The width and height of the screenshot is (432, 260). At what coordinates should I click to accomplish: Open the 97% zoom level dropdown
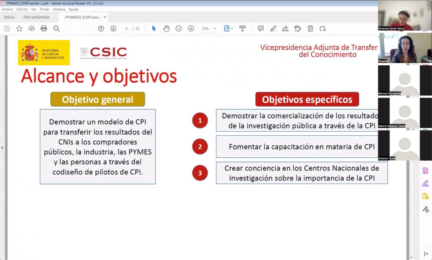click(214, 29)
